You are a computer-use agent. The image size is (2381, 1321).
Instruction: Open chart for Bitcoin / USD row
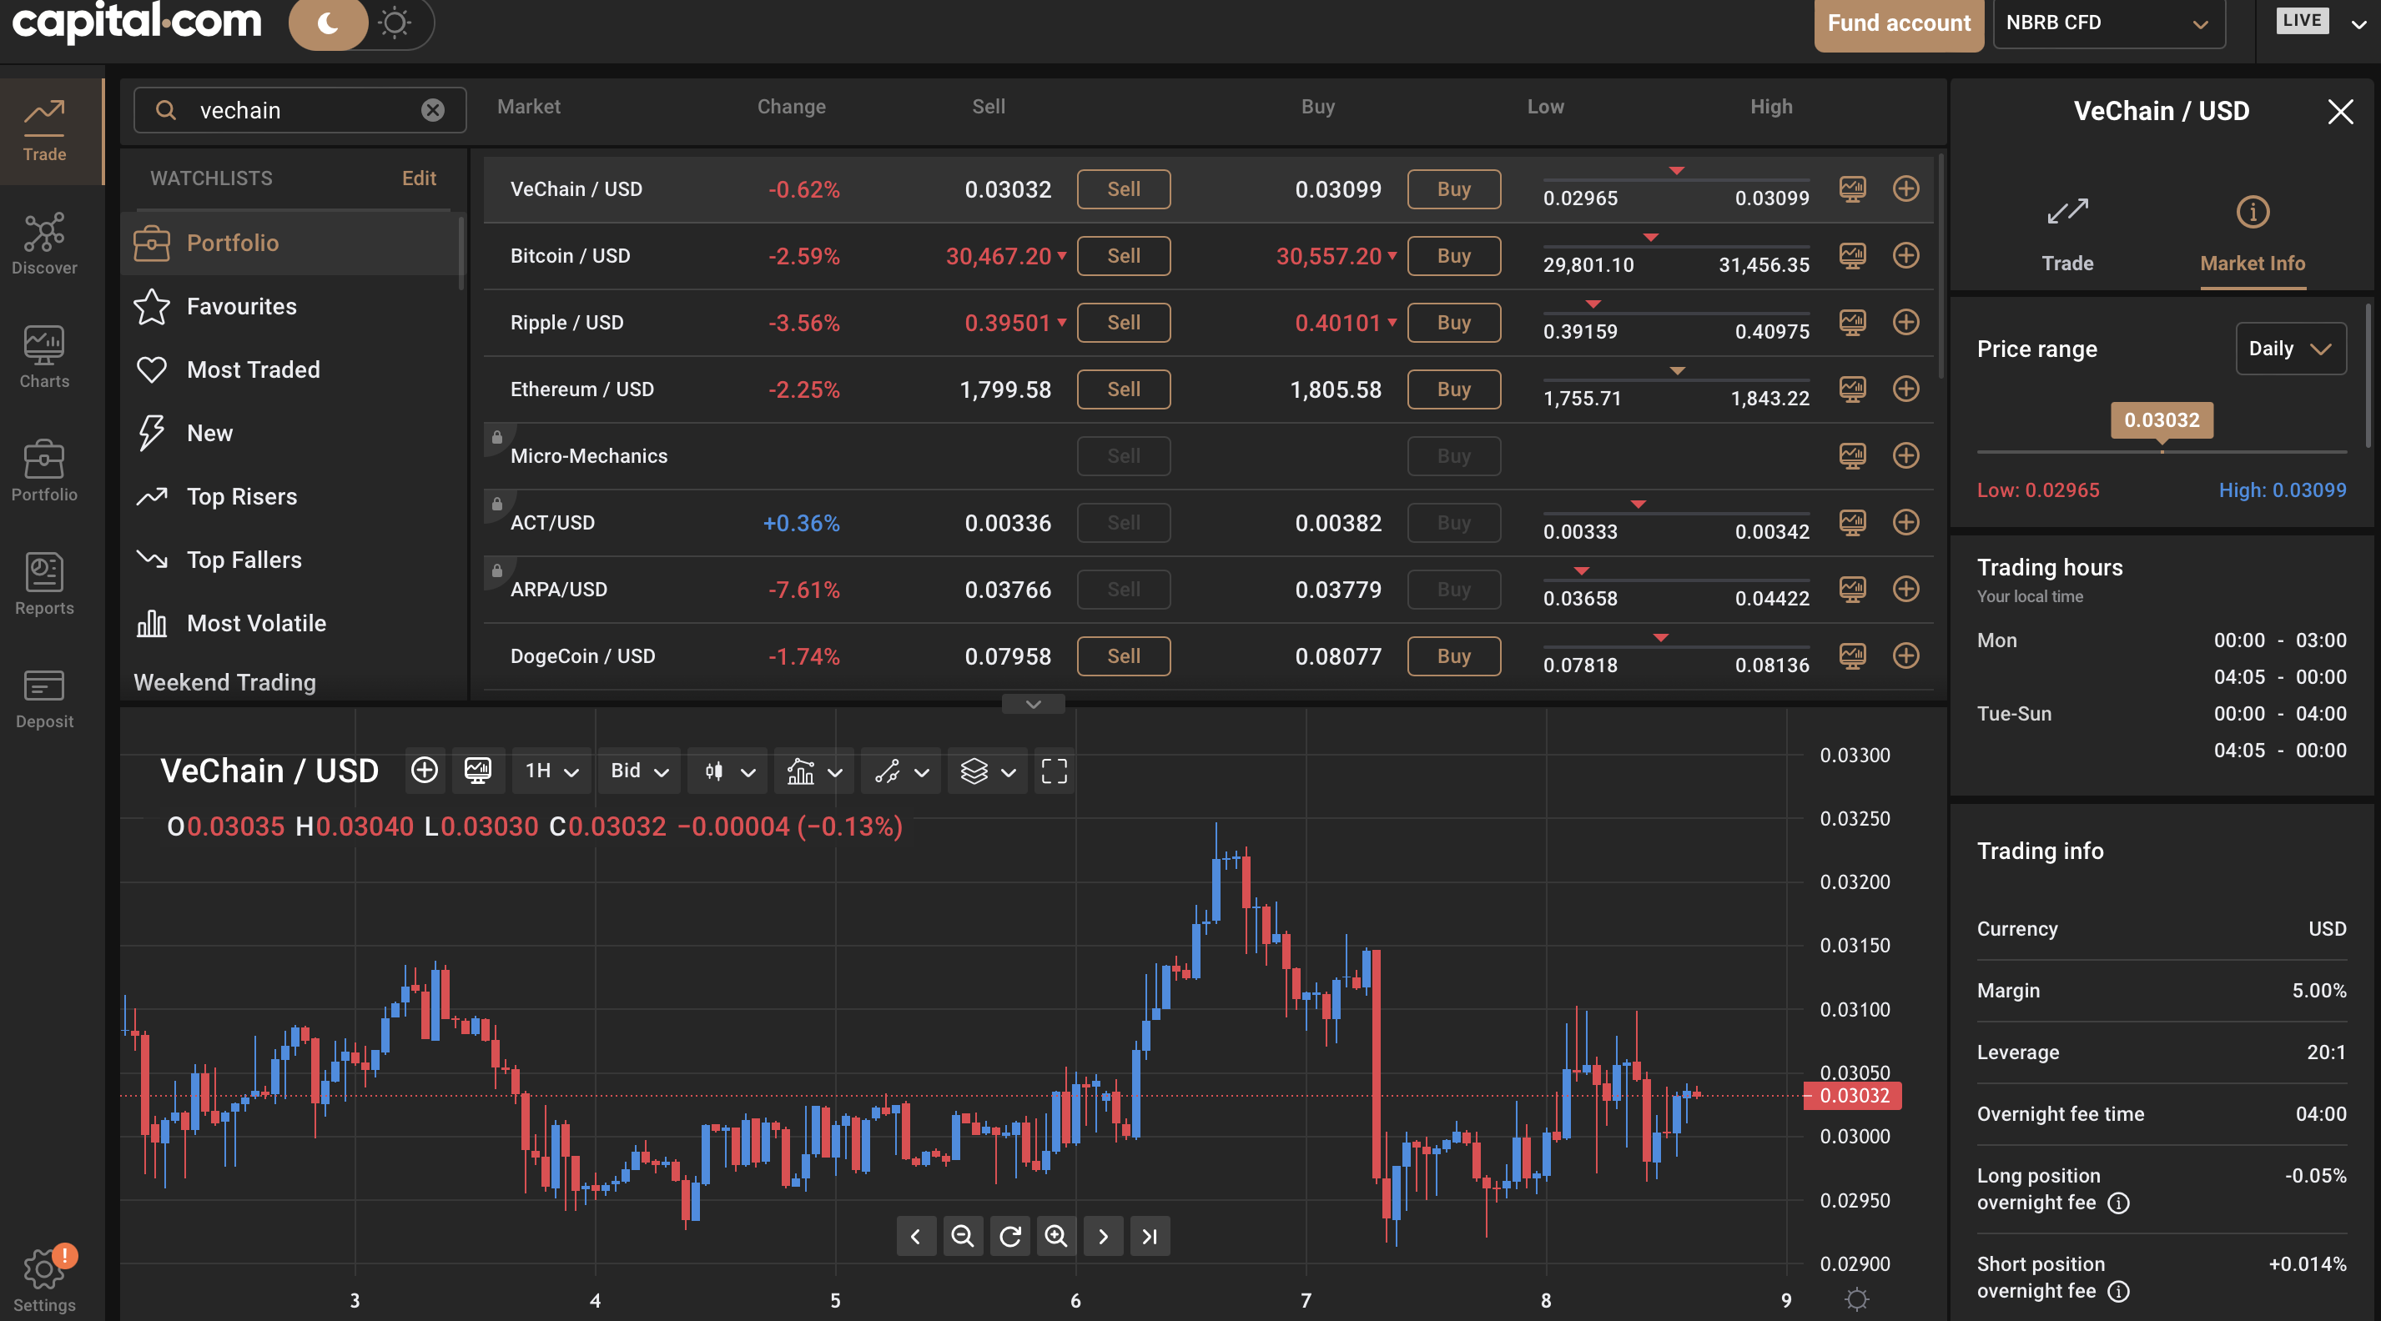pyautogui.click(x=1852, y=256)
